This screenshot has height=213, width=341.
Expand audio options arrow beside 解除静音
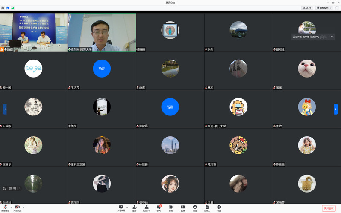click(x=11, y=207)
